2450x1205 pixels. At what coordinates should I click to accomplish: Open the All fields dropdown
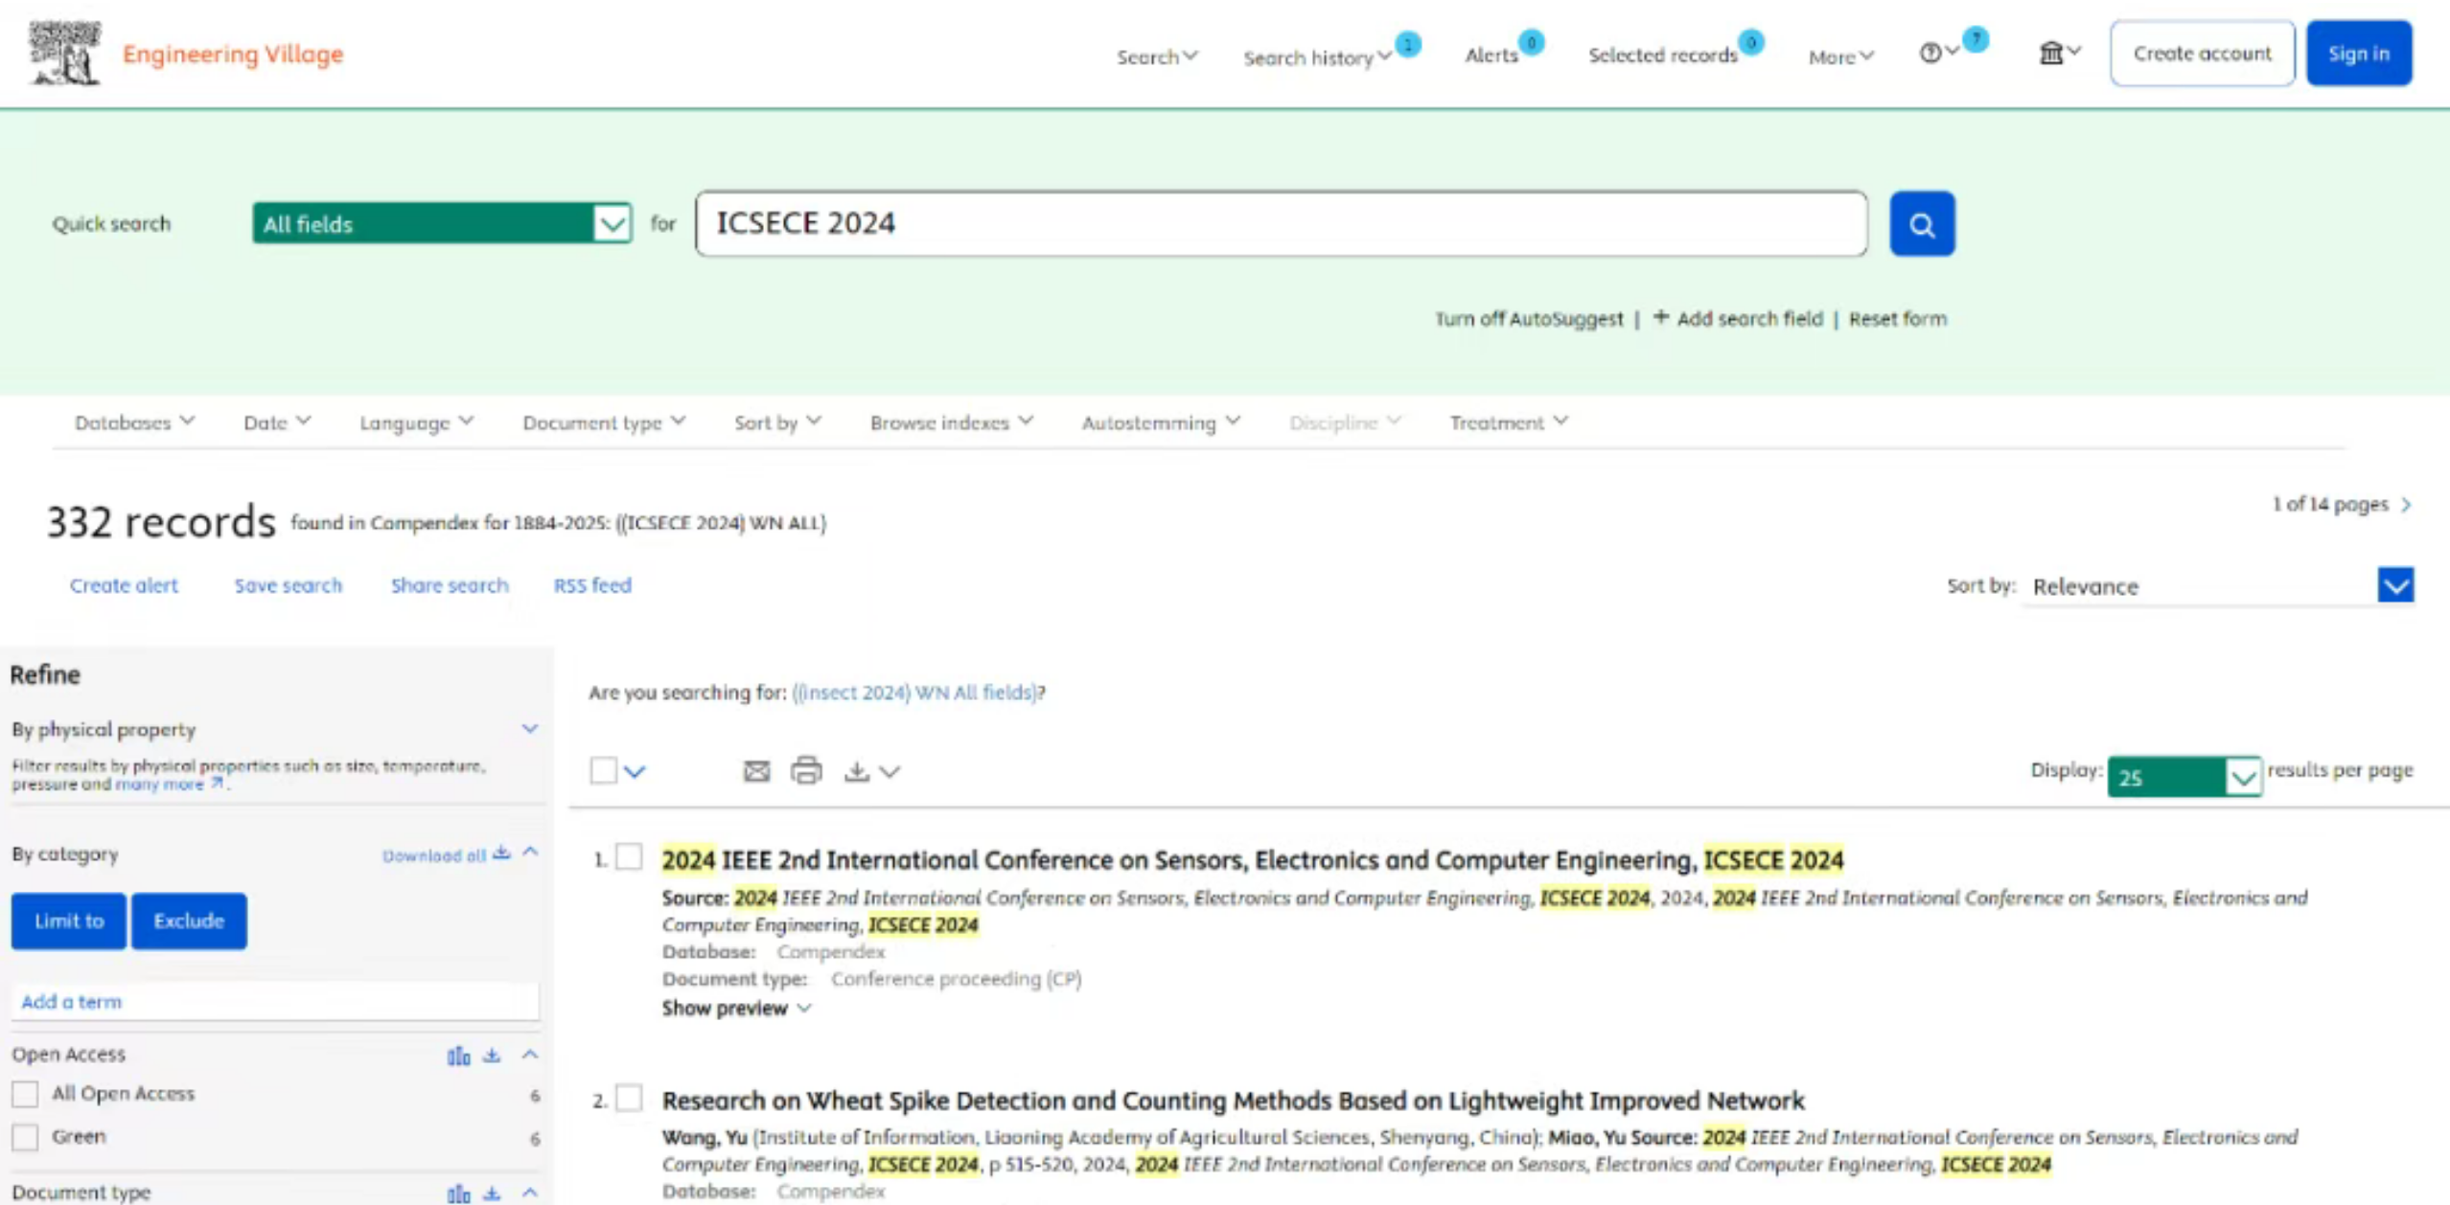coord(442,223)
